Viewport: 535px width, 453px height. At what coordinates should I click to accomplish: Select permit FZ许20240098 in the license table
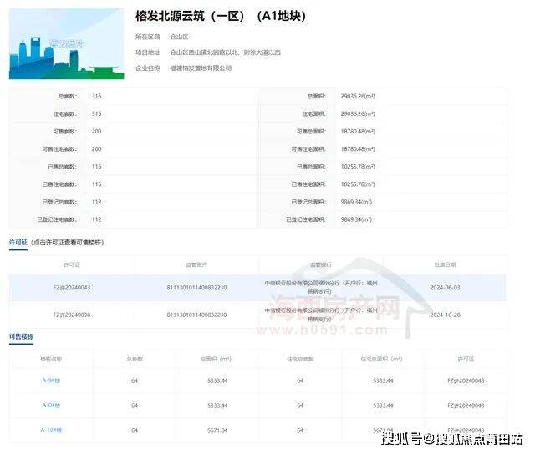pyautogui.click(x=71, y=314)
